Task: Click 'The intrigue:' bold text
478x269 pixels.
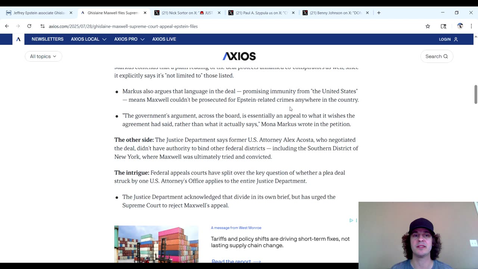Action: 132,173
